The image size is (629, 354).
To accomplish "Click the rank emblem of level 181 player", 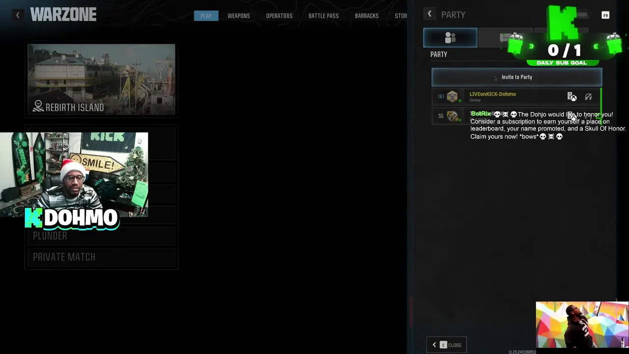I will click(452, 96).
